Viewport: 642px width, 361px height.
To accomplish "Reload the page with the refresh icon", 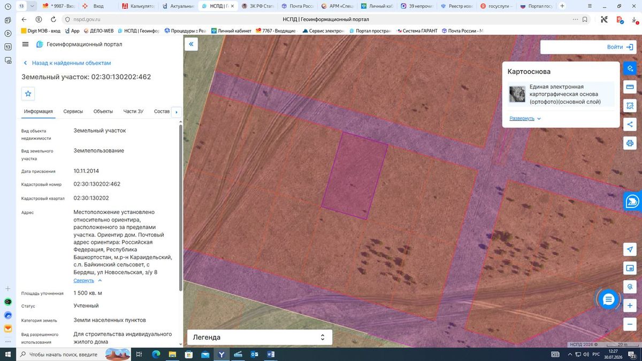I will click(53, 19).
